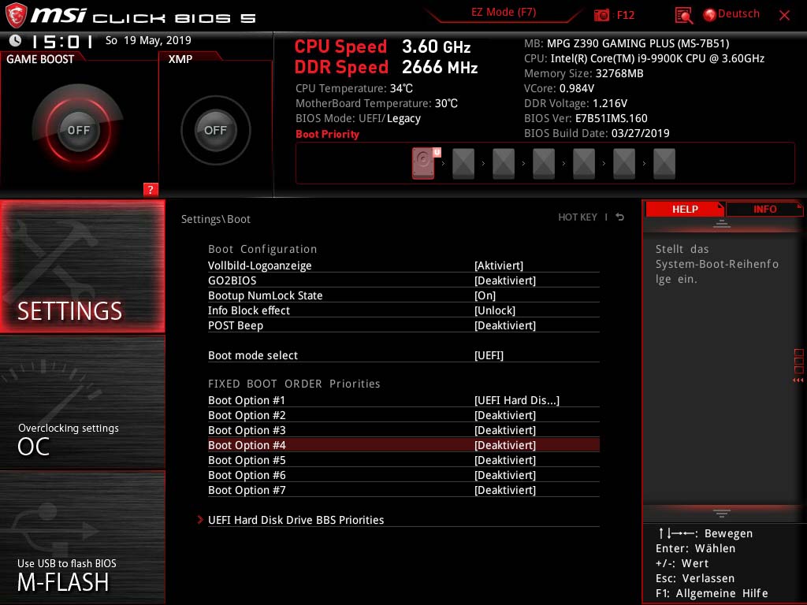Select the highlighted Boot Option #4 row
This screenshot has width=807, height=605.
coord(403,445)
